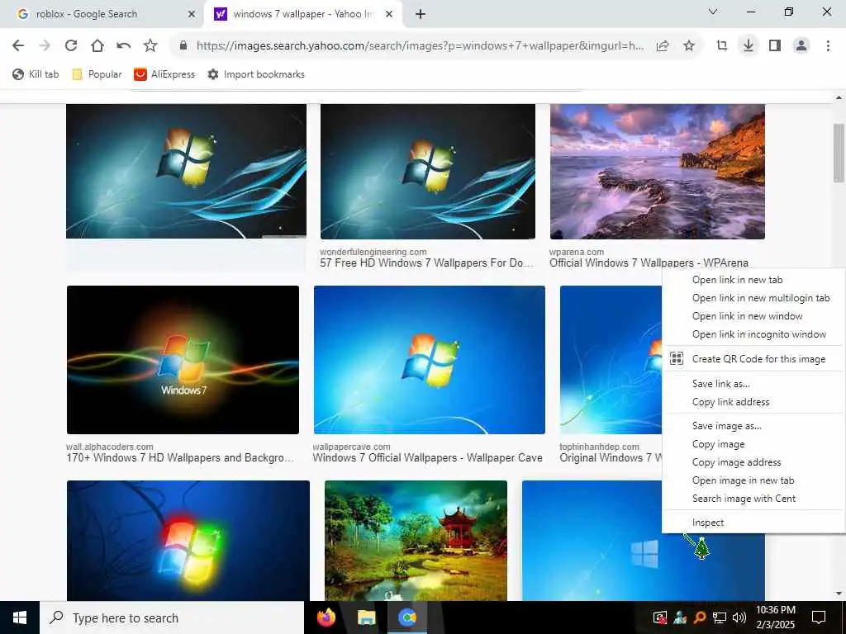
Task: Choose Save link as...
Action: click(x=753, y=384)
